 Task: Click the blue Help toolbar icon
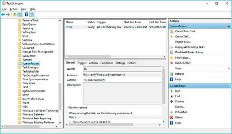(26, 14)
